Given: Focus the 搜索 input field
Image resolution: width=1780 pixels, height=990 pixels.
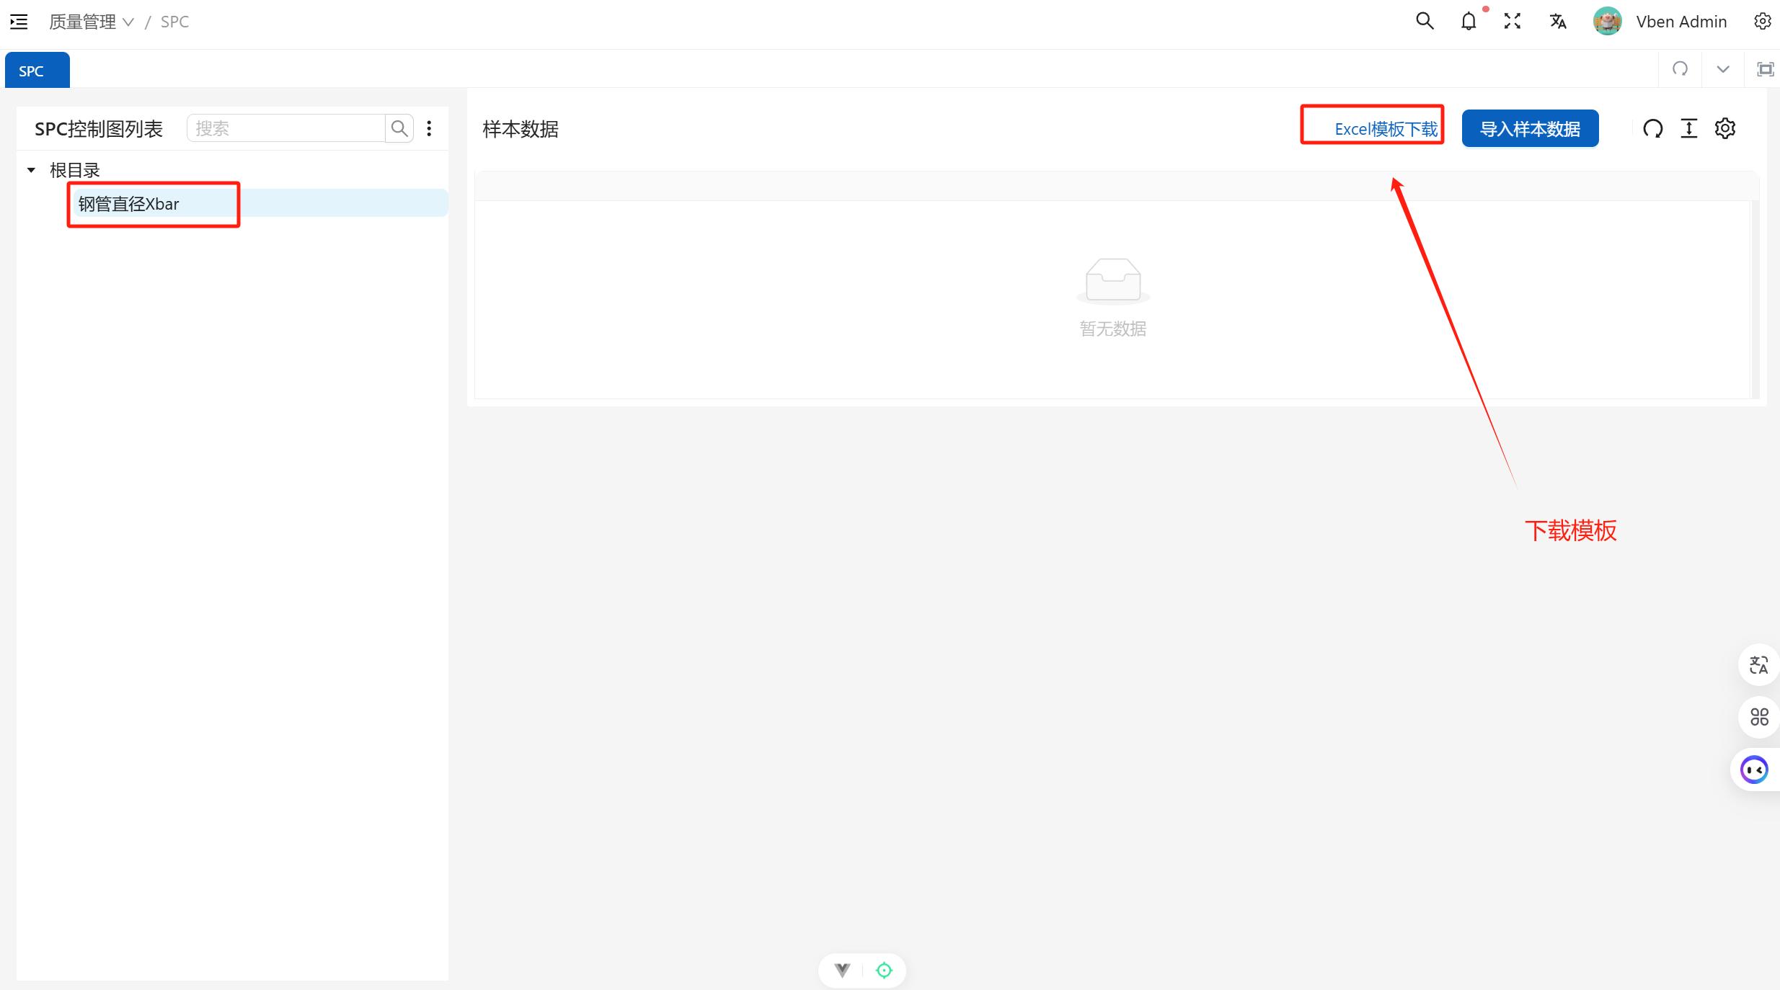Looking at the screenshot, I should pos(286,128).
